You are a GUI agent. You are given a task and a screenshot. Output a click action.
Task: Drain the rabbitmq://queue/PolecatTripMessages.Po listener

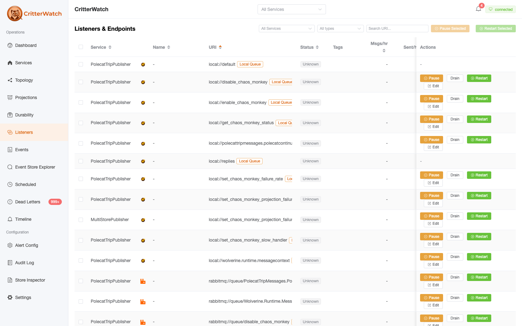click(455, 277)
